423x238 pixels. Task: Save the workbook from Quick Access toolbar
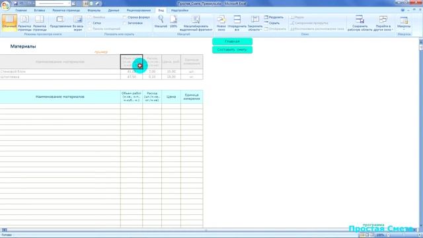[x=16, y=3]
